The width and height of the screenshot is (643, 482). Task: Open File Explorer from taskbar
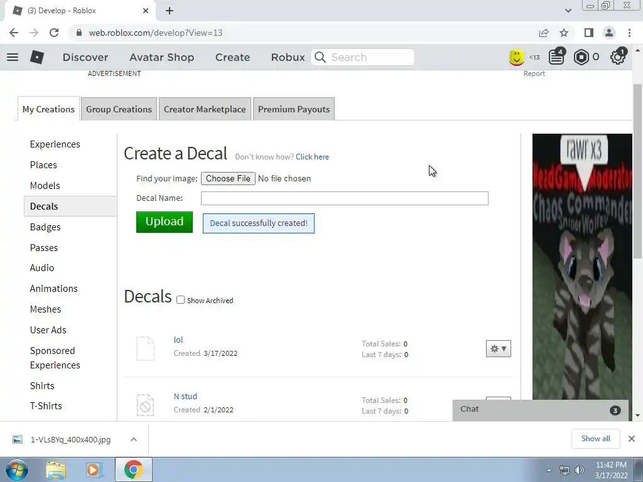point(56,469)
